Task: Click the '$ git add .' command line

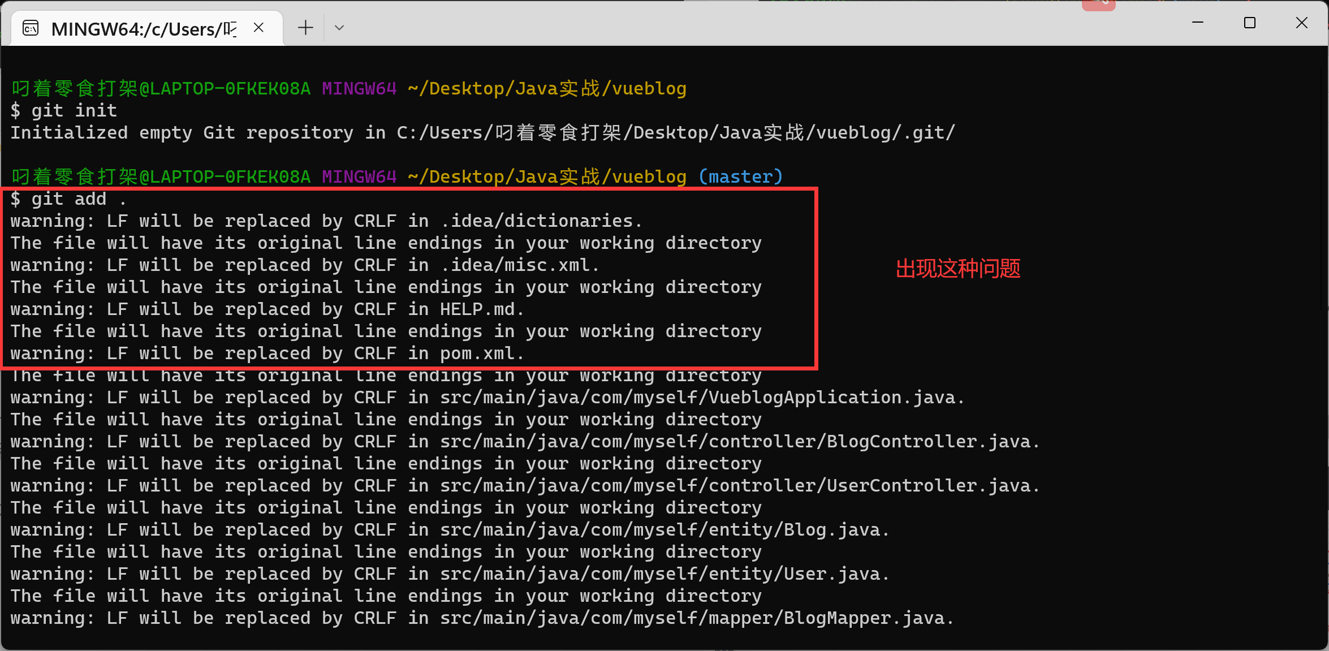Action: pos(68,199)
